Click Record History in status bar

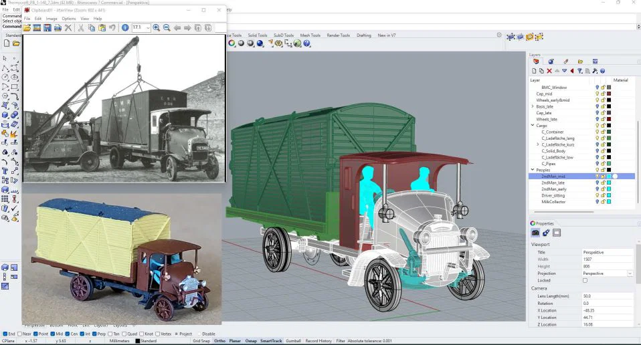tap(318, 341)
